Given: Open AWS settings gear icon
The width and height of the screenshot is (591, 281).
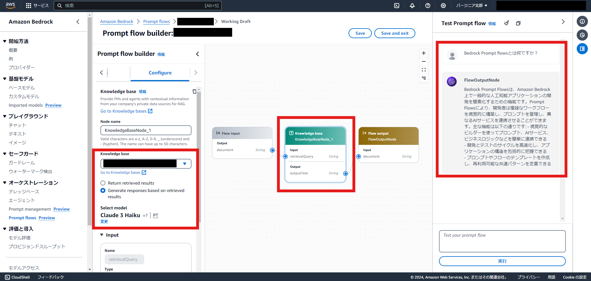Looking at the screenshot, I should (x=443, y=6).
